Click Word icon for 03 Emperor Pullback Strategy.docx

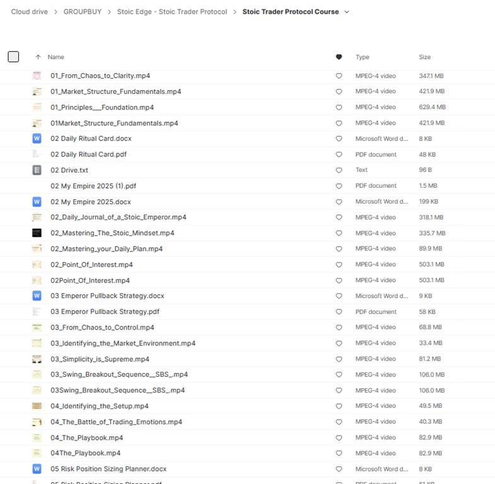pos(37,296)
